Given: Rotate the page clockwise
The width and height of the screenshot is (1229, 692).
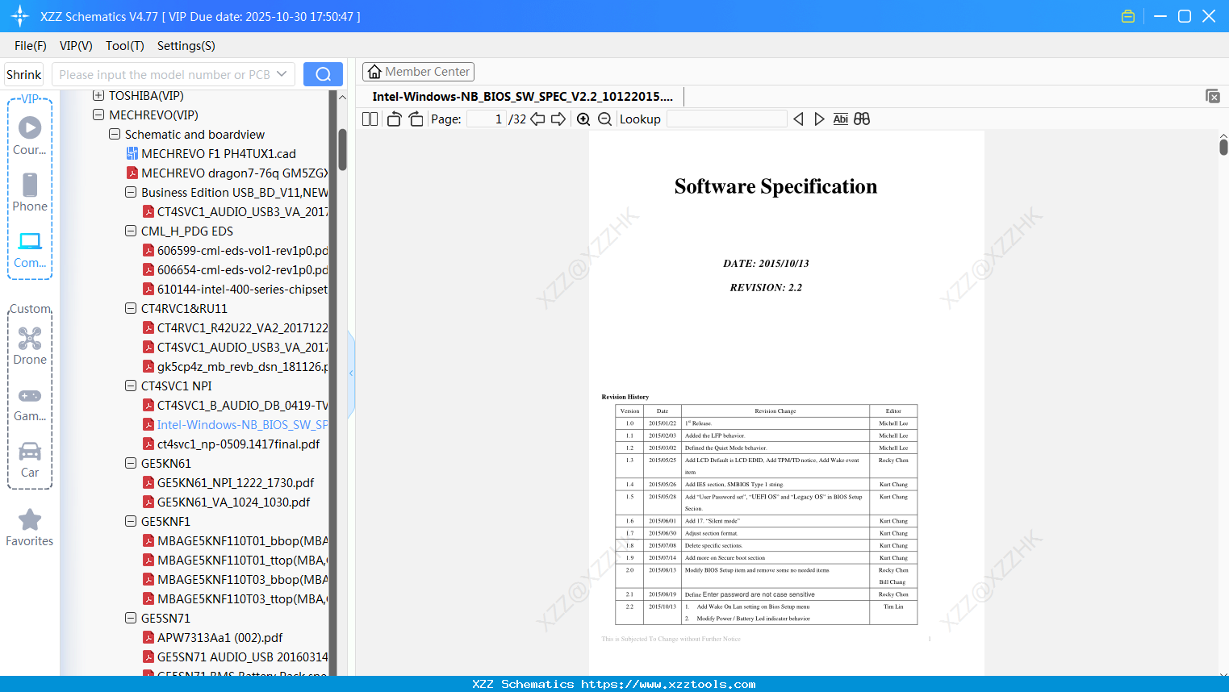Looking at the screenshot, I should coord(416,119).
